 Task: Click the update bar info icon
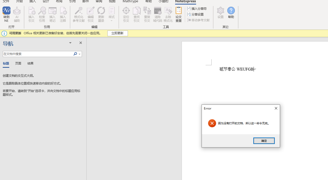coord(4,33)
